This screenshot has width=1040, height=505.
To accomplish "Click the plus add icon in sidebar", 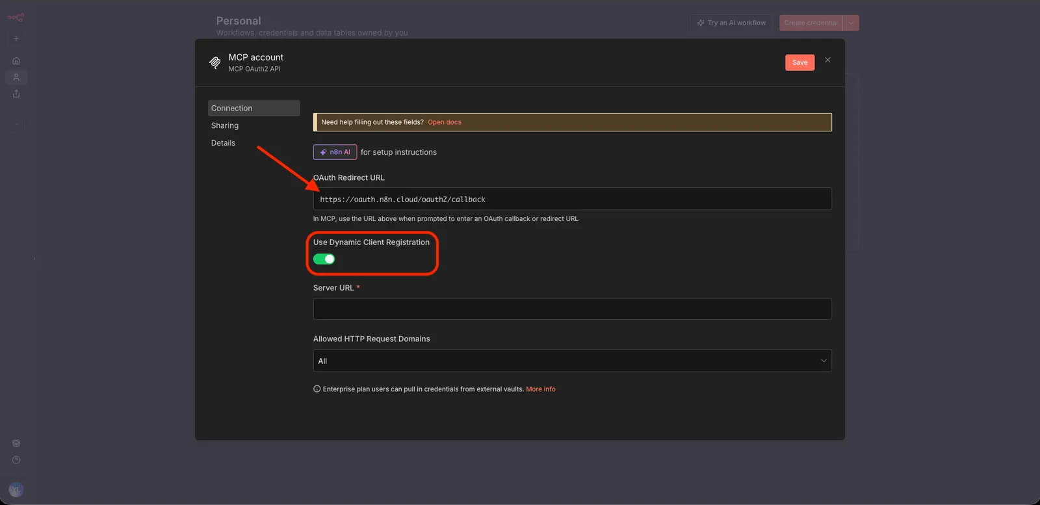I will click(x=16, y=38).
